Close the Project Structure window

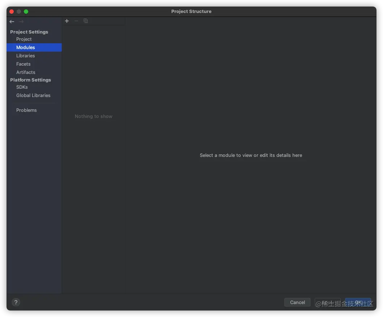[x=12, y=12]
